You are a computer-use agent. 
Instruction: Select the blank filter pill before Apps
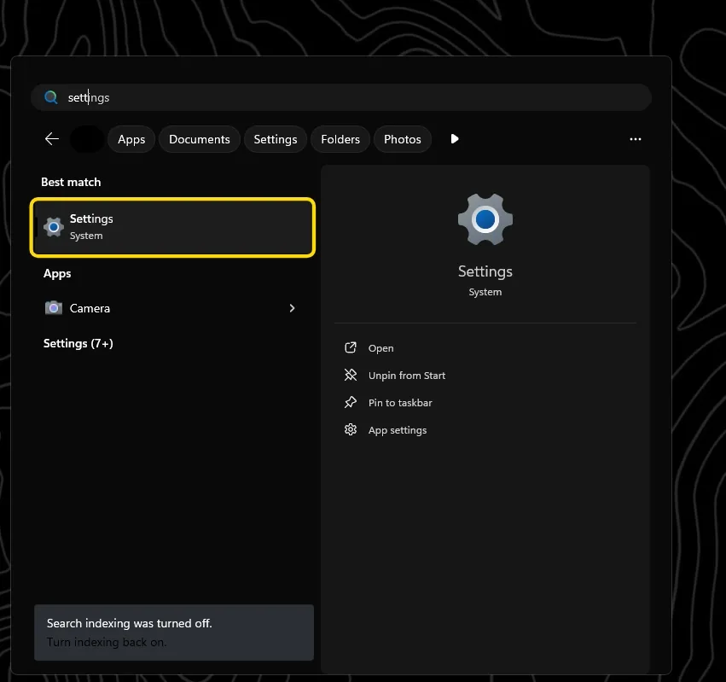(x=86, y=139)
